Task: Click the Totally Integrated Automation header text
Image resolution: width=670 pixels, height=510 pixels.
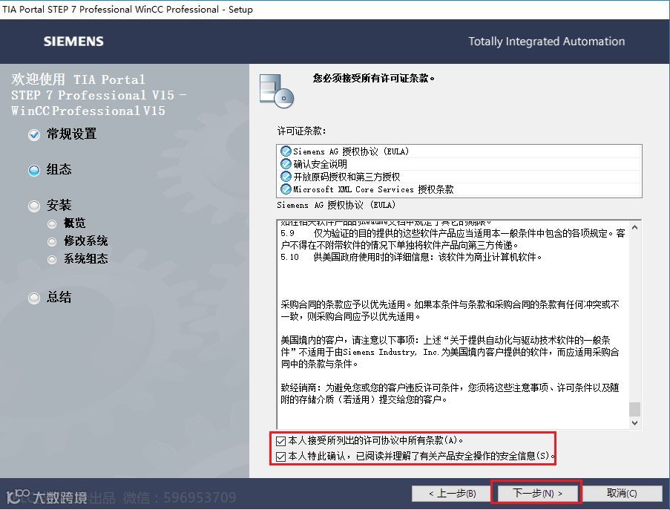Action: point(547,42)
